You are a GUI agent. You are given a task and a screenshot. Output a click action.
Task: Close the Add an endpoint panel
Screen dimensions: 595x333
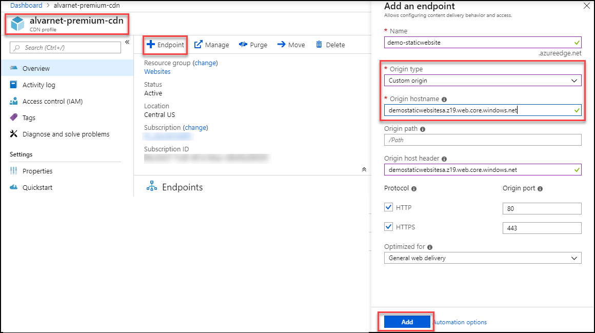click(x=587, y=6)
